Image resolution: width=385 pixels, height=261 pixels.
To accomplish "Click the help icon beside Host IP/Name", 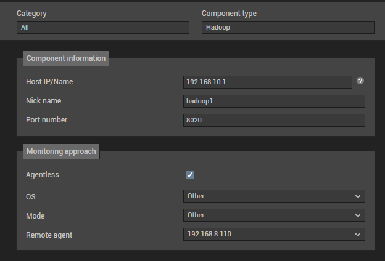I will click(360, 81).
